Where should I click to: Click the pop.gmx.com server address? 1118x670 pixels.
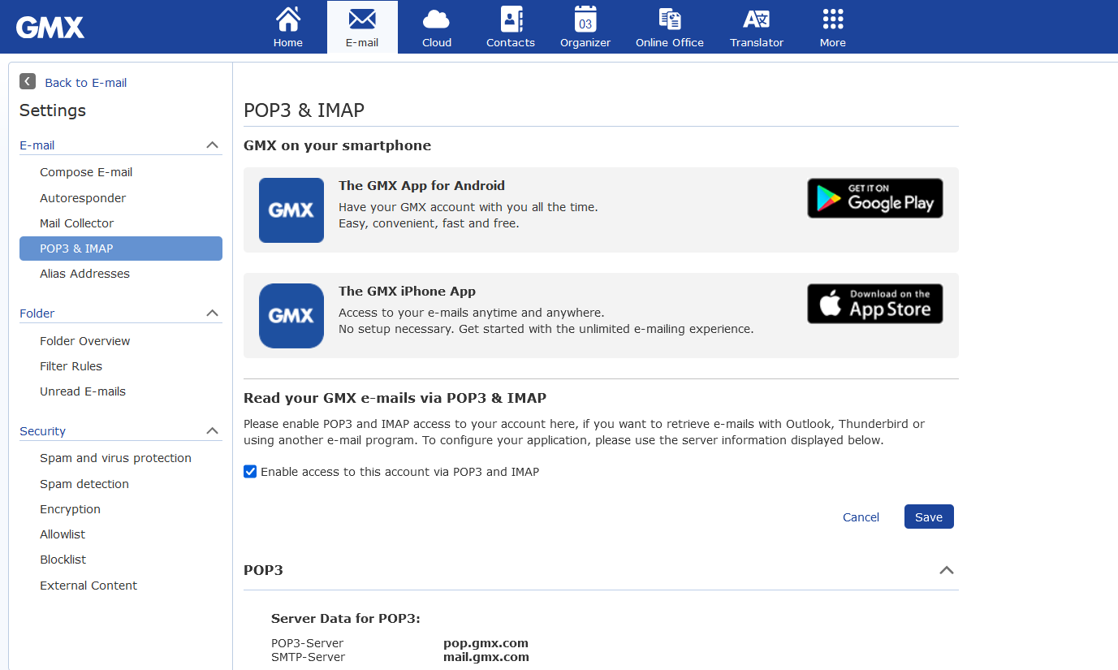tap(486, 643)
